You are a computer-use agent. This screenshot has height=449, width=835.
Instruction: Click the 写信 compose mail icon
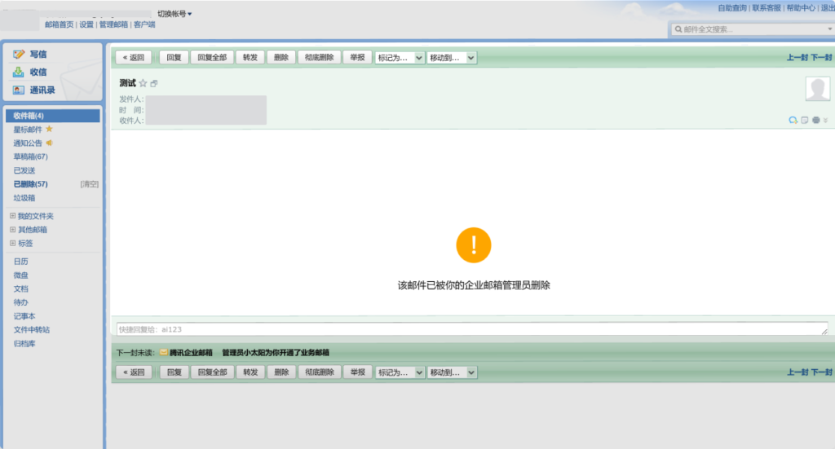tap(19, 55)
